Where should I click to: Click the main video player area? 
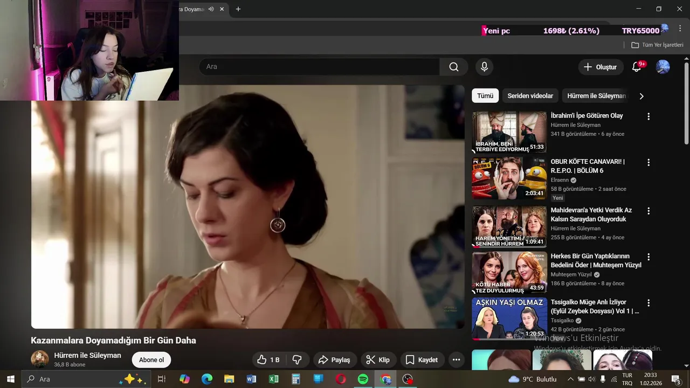click(247, 207)
